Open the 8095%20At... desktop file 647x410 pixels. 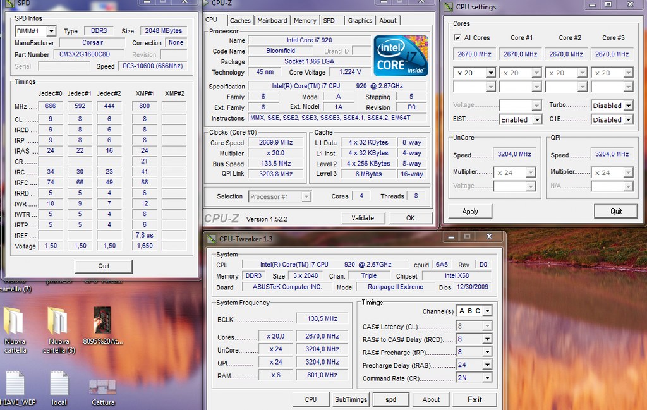click(x=103, y=325)
